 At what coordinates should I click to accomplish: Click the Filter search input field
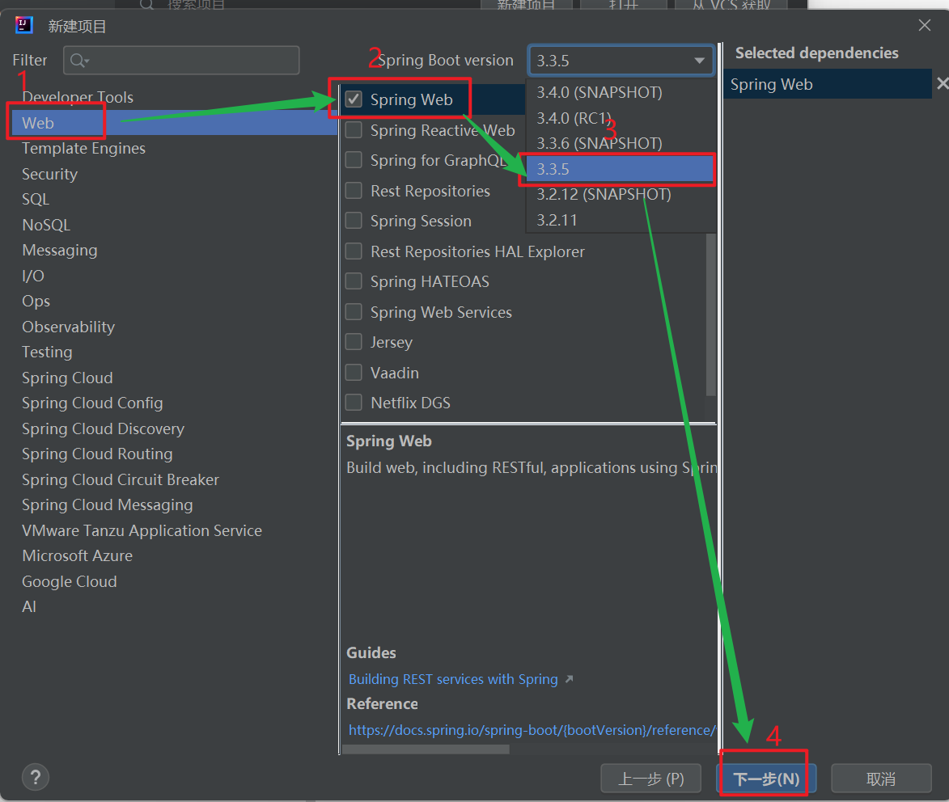click(181, 61)
